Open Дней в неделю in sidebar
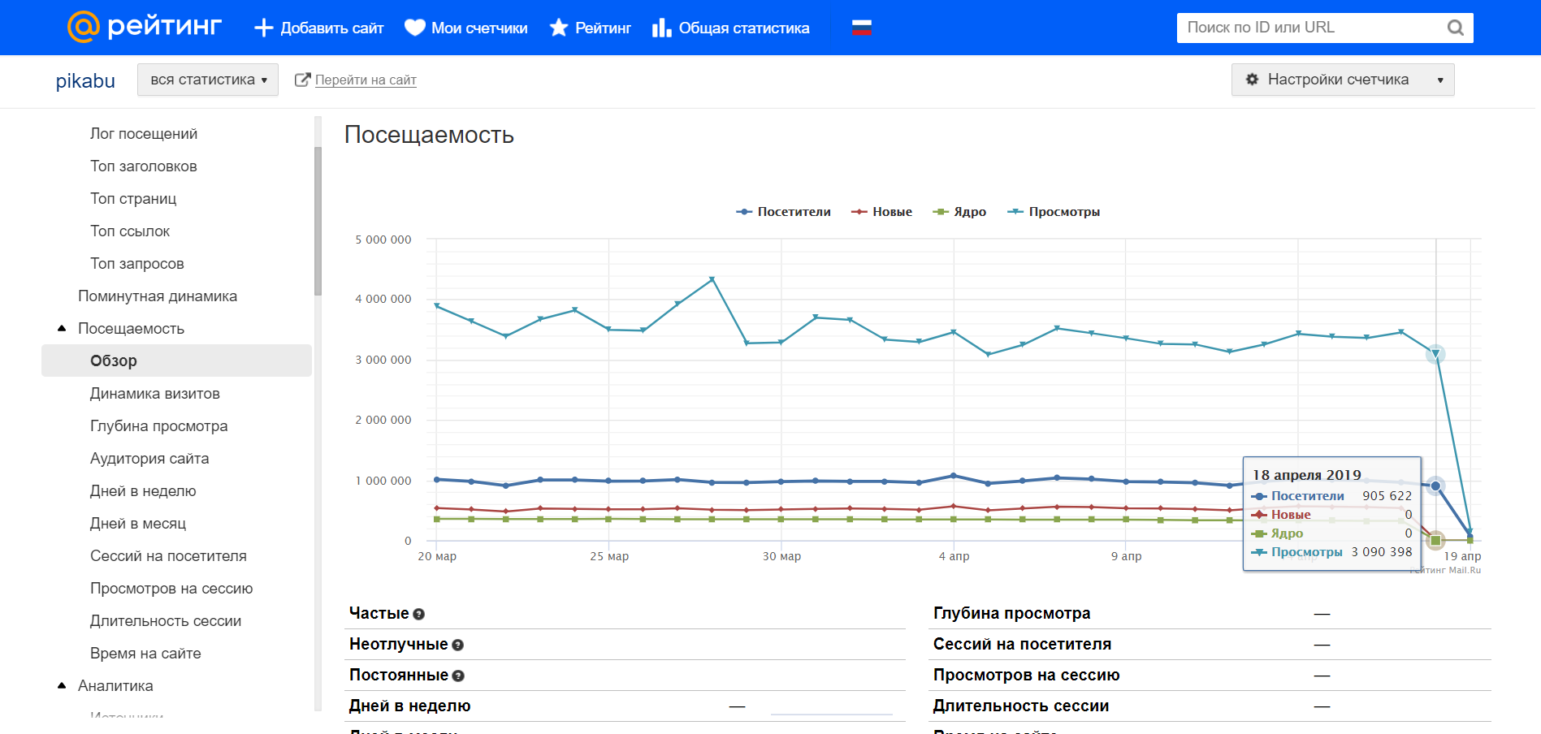This screenshot has width=1541, height=734. point(143,491)
